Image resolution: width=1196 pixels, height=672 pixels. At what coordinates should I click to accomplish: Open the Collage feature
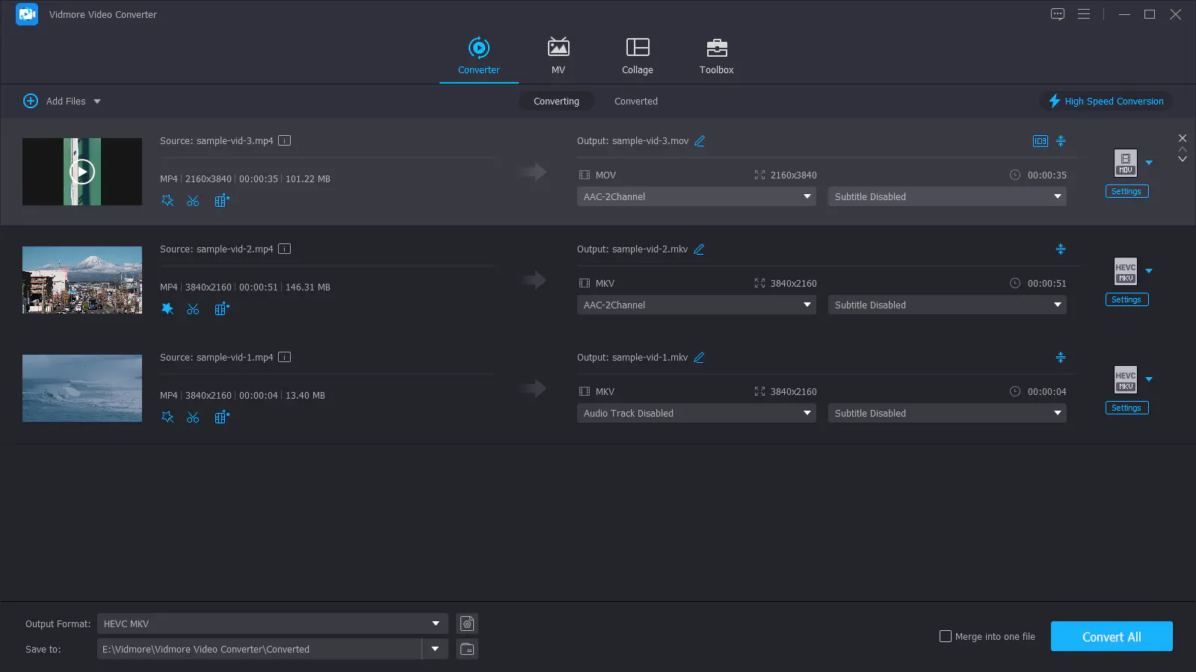(637, 56)
